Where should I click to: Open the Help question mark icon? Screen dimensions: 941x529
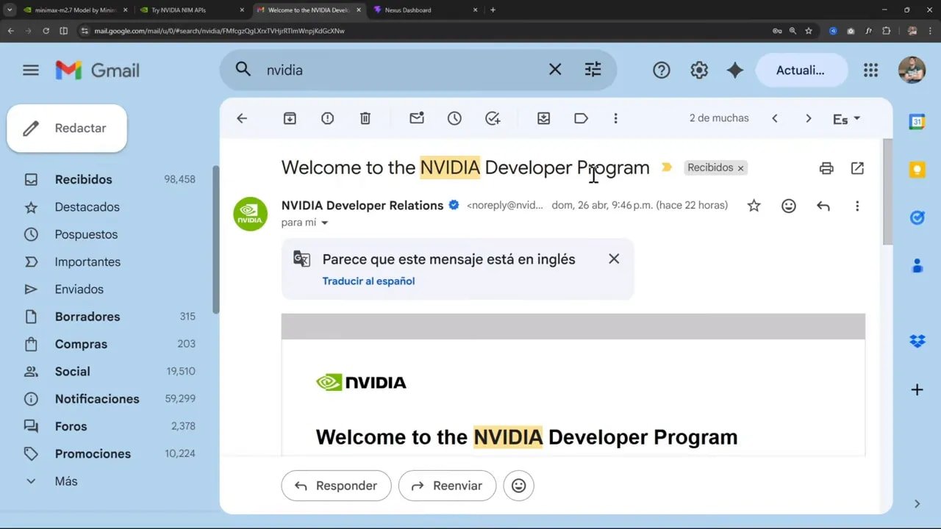point(662,70)
